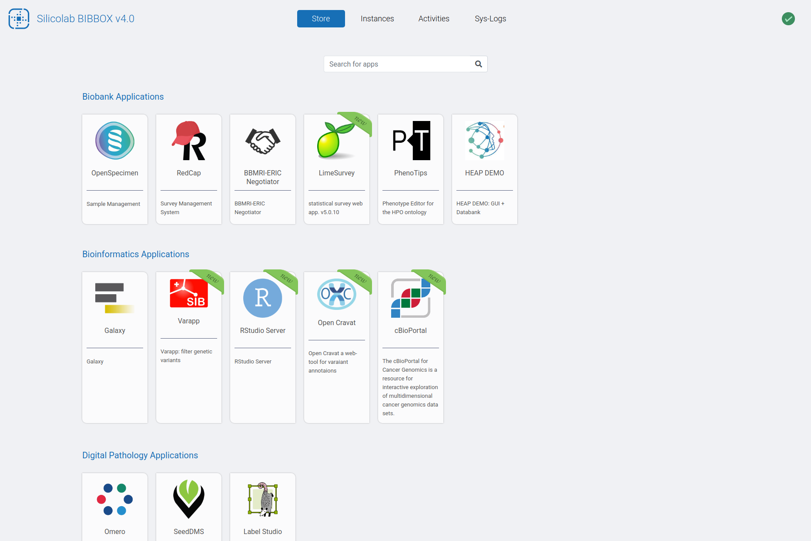The width and height of the screenshot is (811, 541).
Task: Click the PhenoTips app title
Action: 411,173
